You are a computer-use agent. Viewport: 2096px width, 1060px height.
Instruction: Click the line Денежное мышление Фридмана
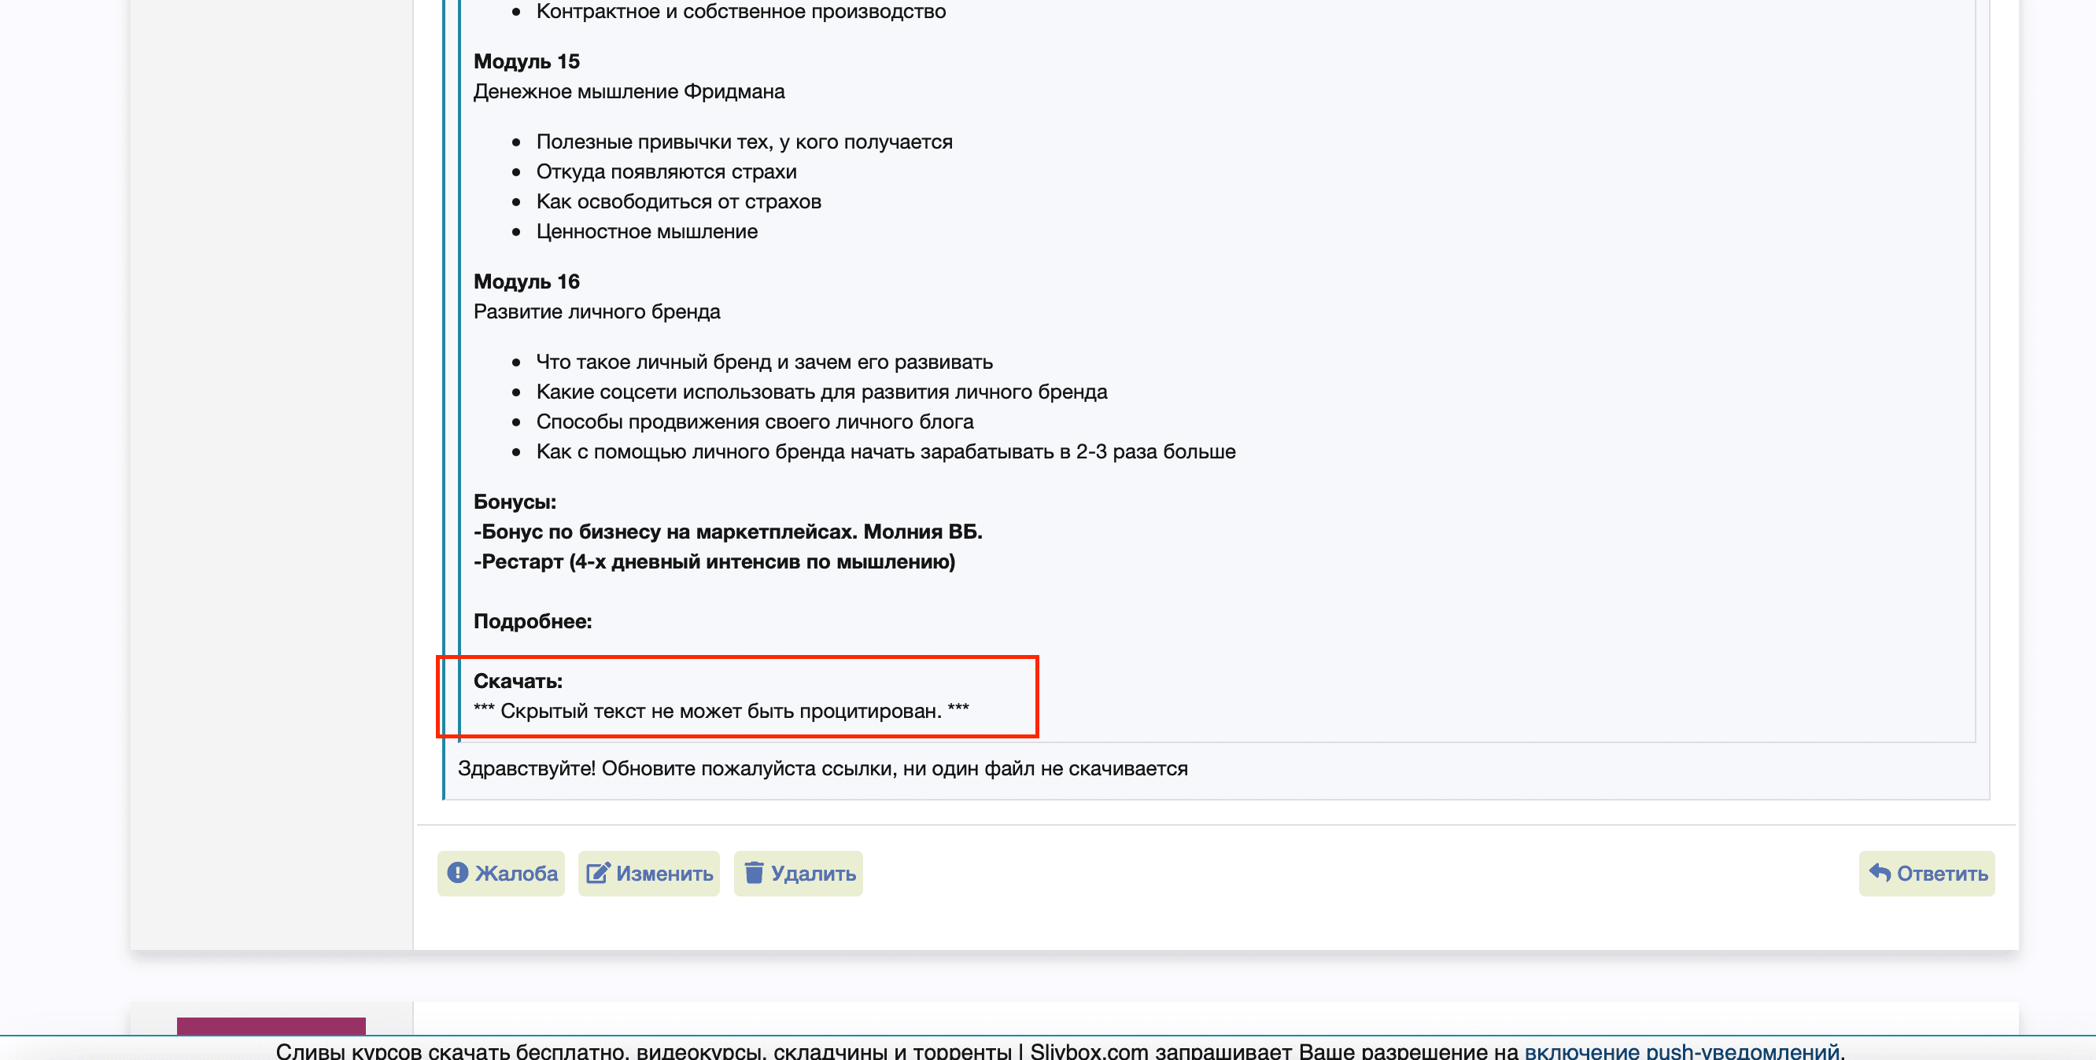[628, 92]
